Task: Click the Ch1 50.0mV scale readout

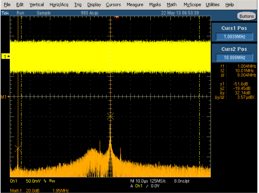Action: tap(25, 181)
